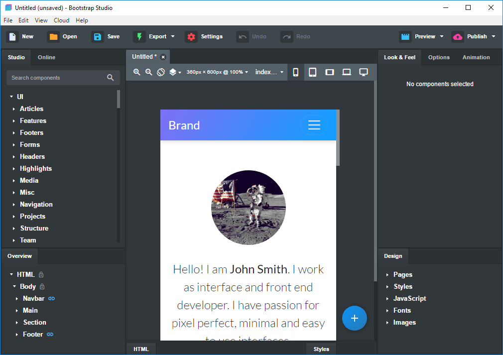
Task: Switch preview to desktop monitor size
Action: [x=364, y=72]
